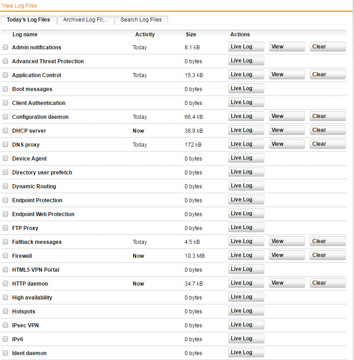Check the DNS proxy row checkbox
The width and height of the screenshot is (354, 360).
5,145
